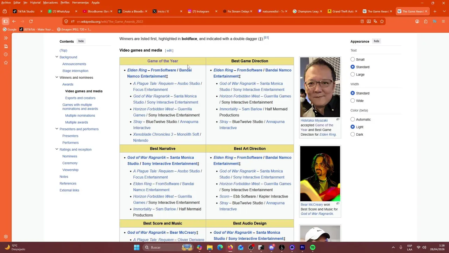Collapse Winners and nominees contents section
The image size is (449, 253).
57,77
